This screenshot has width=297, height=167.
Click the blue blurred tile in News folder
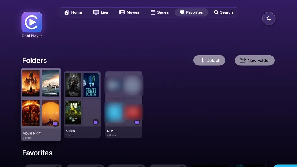pos(114,112)
